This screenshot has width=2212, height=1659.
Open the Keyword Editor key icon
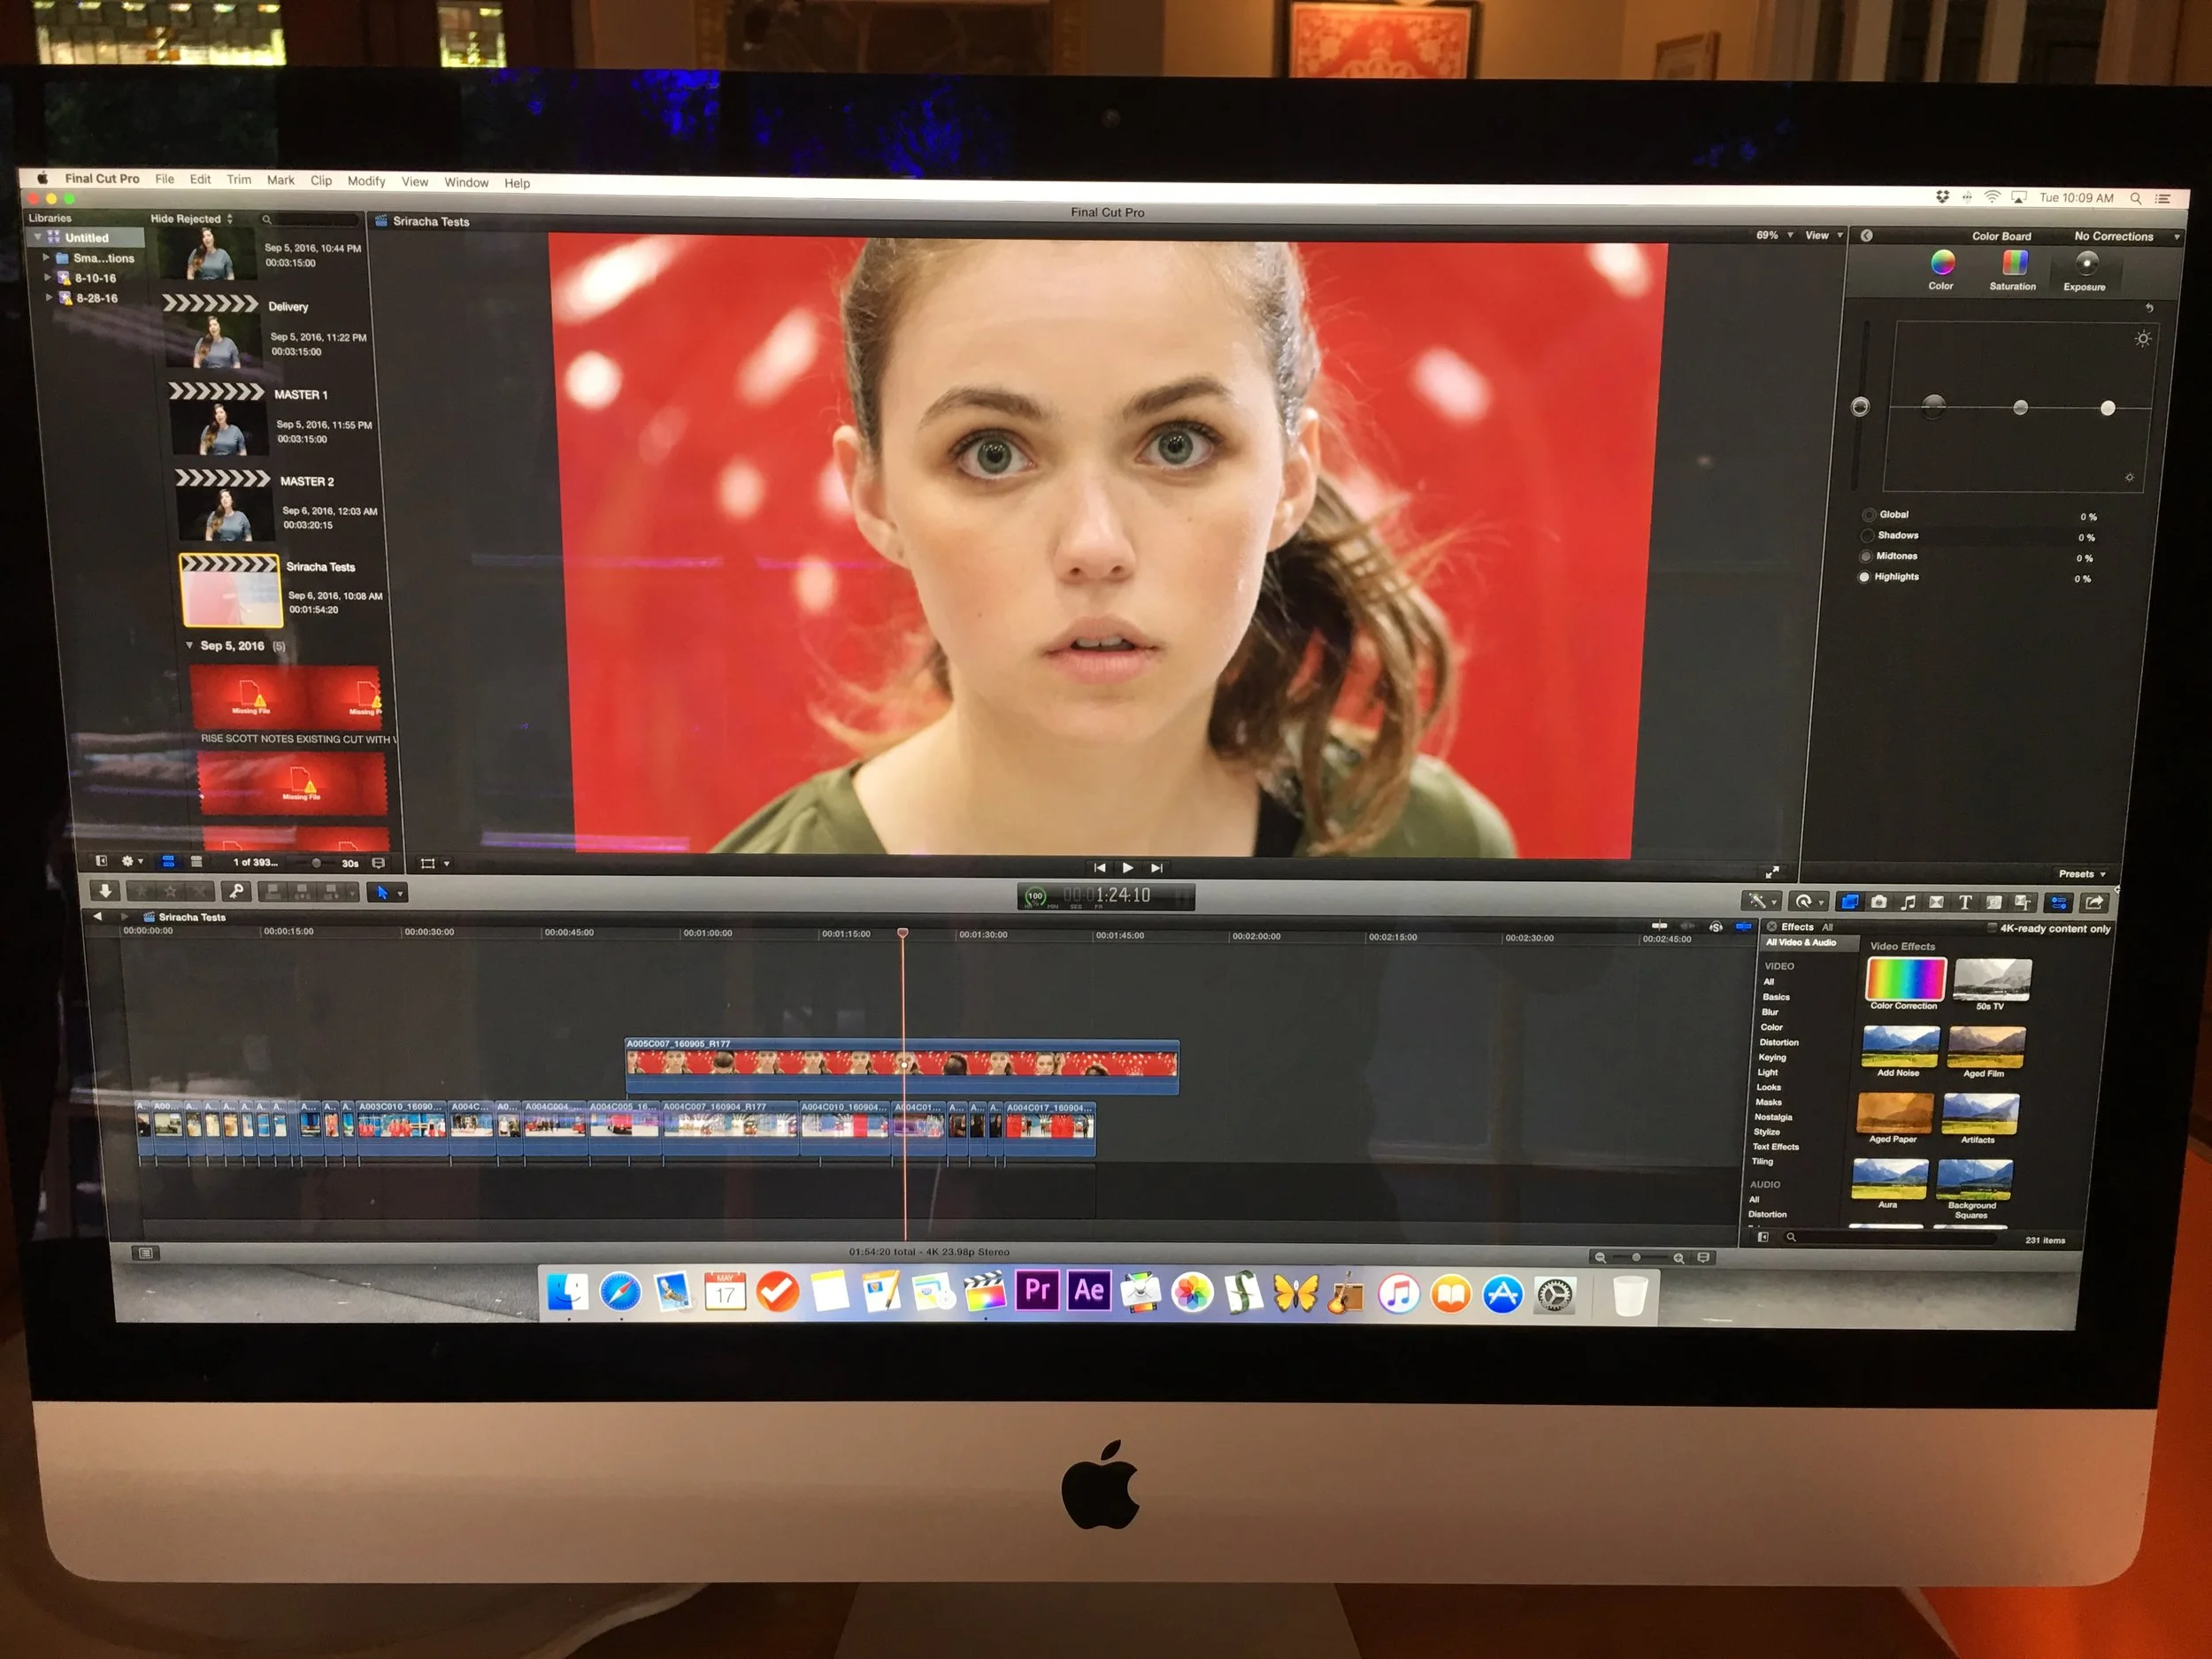point(238,892)
